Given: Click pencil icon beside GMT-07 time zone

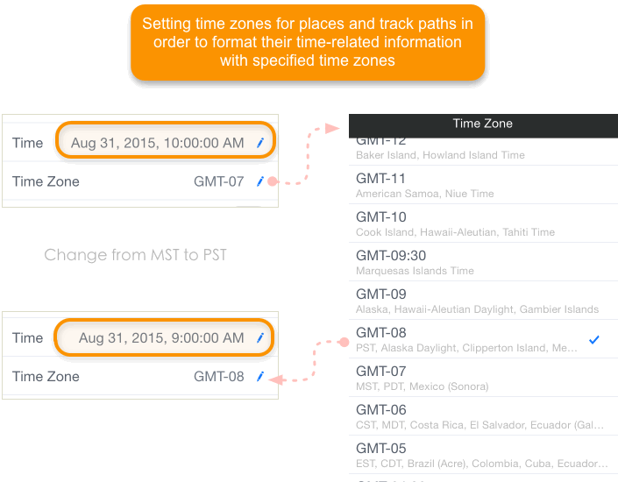Looking at the screenshot, I should tap(260, 181).
